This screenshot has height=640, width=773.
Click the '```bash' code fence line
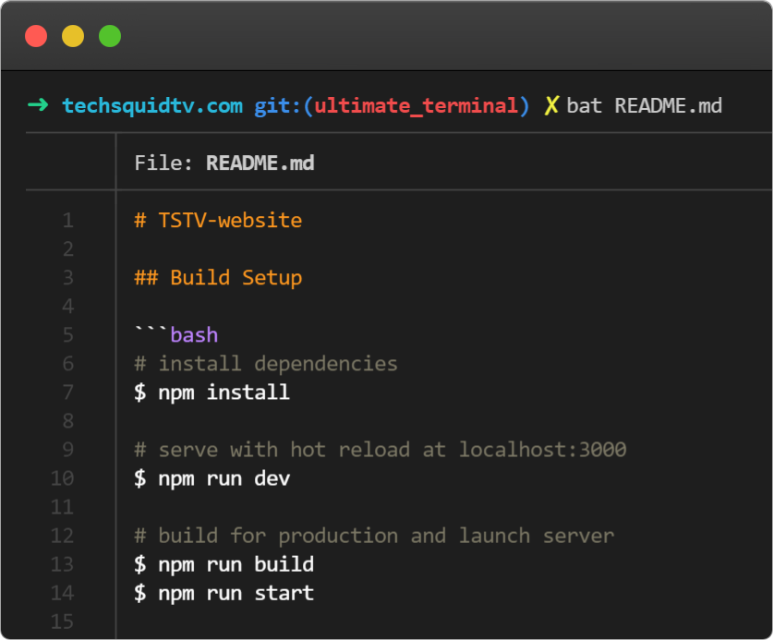click(x=176, y=335)
